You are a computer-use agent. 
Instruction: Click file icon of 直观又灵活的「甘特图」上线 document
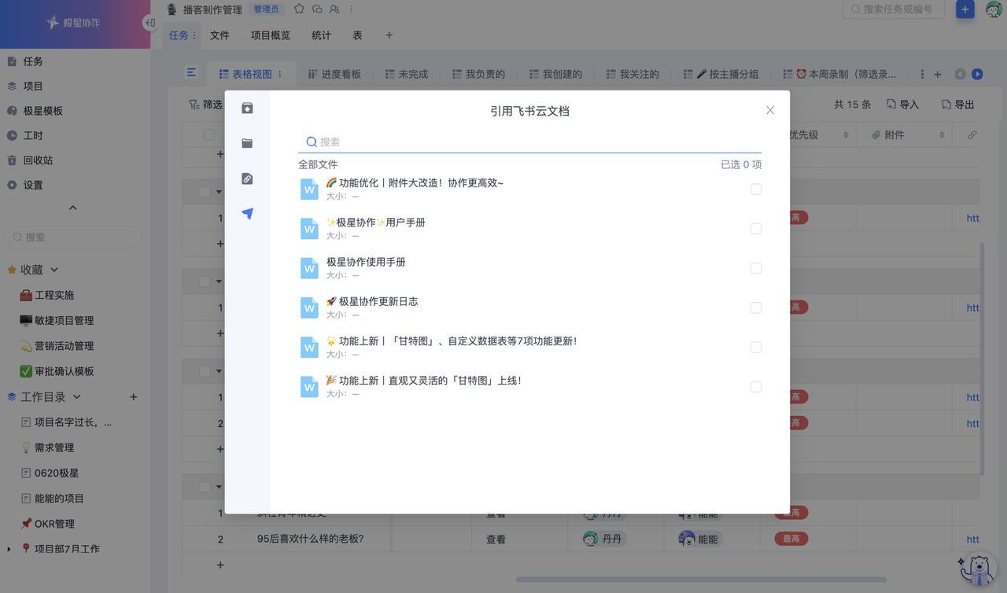309,387
